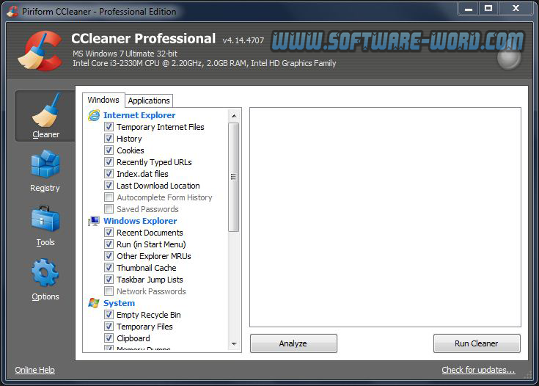Screen dimensions: 539x386
Task: Open the Online Help link
Action: pyautogui.click(x=34, y=370)
